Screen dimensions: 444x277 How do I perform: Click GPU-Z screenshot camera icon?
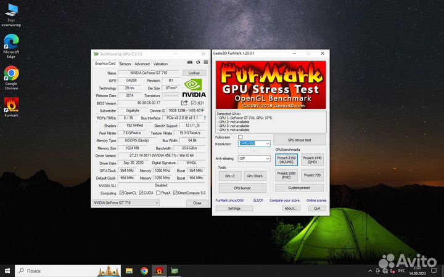(190, 62)
